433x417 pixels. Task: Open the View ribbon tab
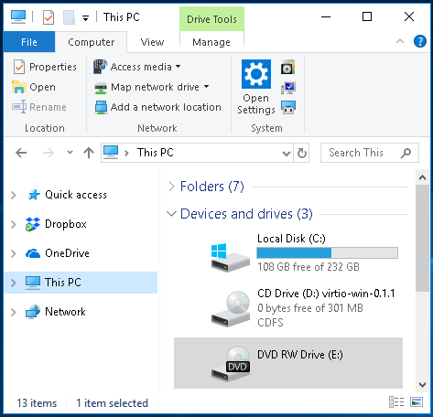click(152, 42)
